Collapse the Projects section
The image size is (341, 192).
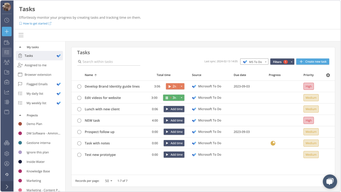(20, 115)
